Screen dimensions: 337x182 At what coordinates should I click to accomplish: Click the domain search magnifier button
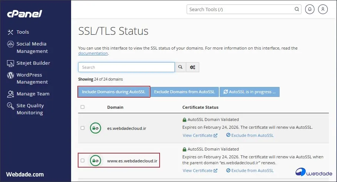coord(180,67)
